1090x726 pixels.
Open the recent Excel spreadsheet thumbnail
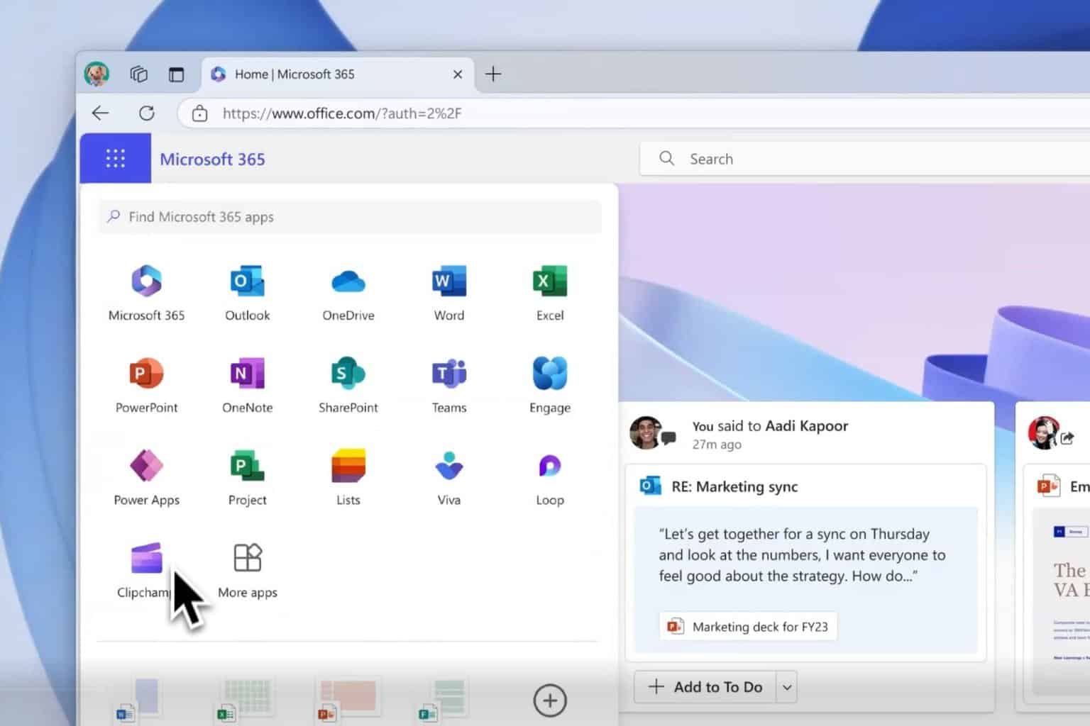tap(245, 700)
